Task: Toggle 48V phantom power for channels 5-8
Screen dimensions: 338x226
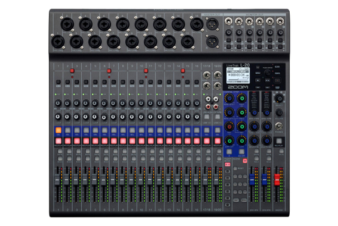Action: pyautogui.click(x=109, y=71)
